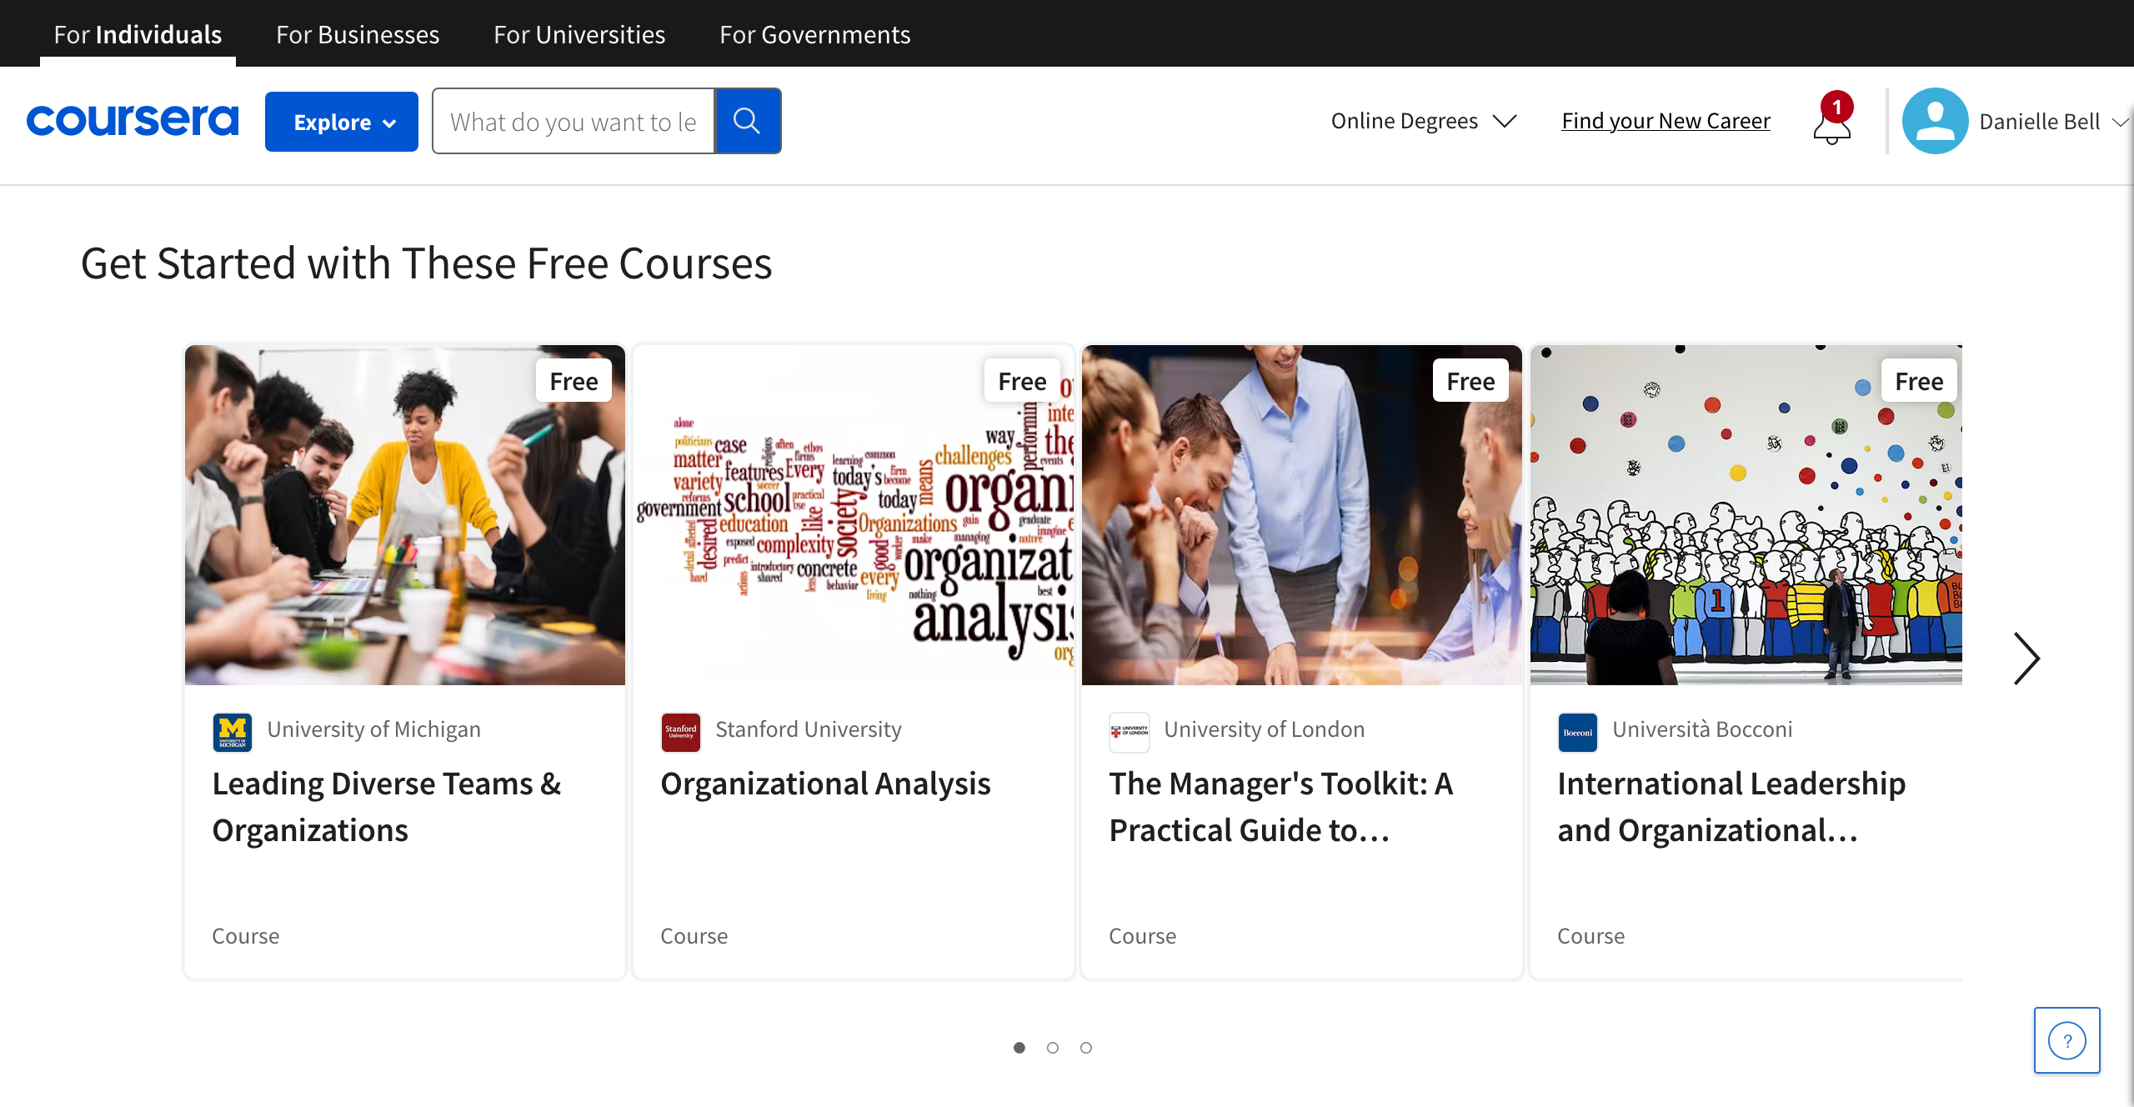The image size is (2134, 1107).
Task: Open Leading Diverse Teams & Organizations course
Action: pyautogui.click(x=387, y=807)
